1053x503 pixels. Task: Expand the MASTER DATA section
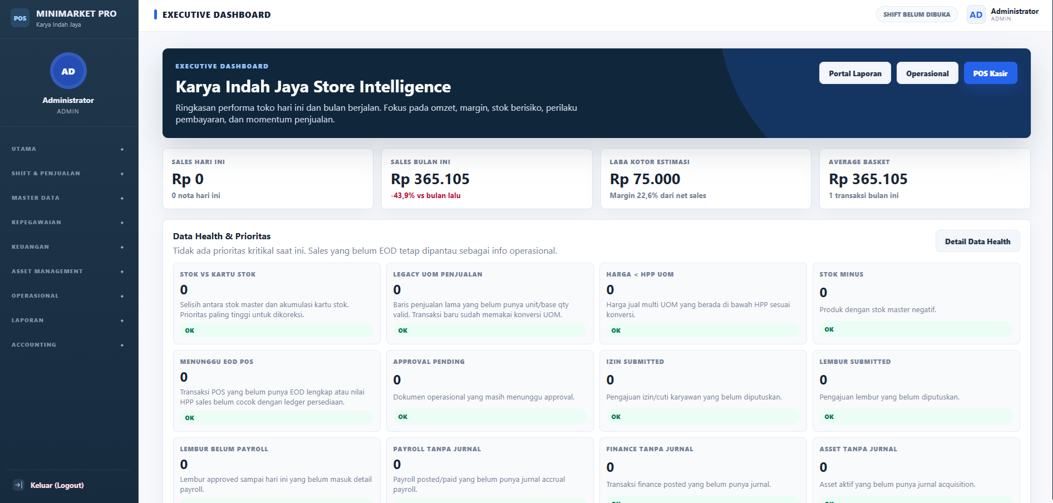[x=68, y=198]
